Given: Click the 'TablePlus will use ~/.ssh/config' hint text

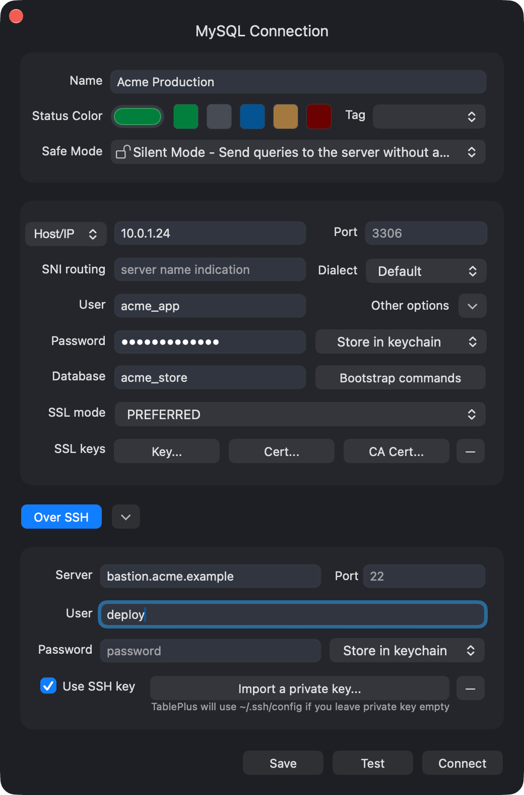Looking at the screenshot, I should pos(300,707).
